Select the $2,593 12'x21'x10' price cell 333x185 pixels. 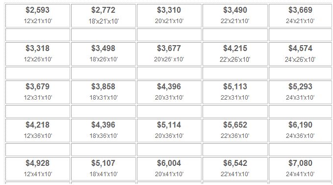38,16
